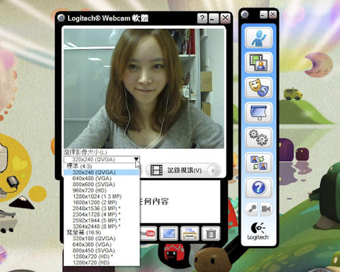Select the last 1280x720 (HD) option
Viewport: 340px width, 272px height.
(102, 262)
